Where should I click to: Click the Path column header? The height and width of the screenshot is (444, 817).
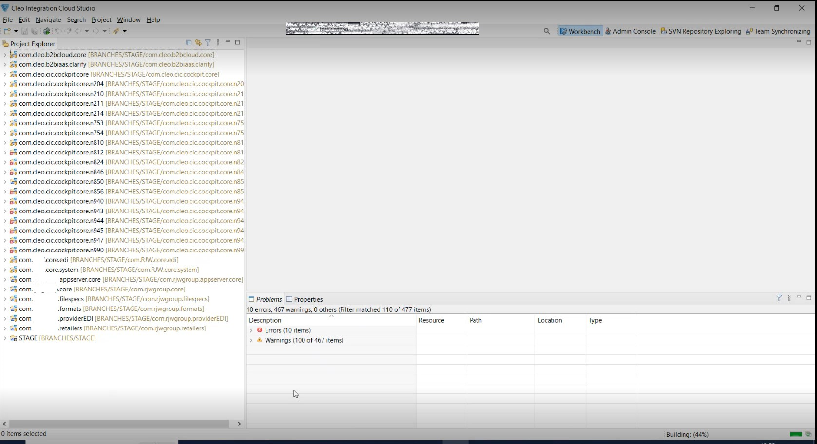tap(501, 320)
